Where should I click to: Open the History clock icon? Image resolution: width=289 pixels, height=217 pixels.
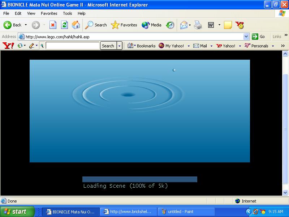coord(170,25)
